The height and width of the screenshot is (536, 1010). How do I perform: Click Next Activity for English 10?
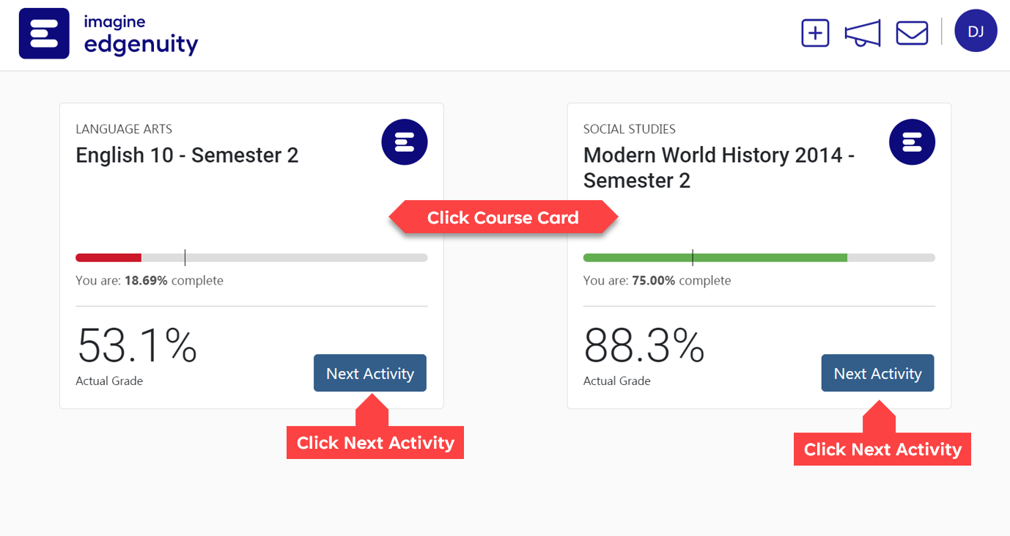370,373
